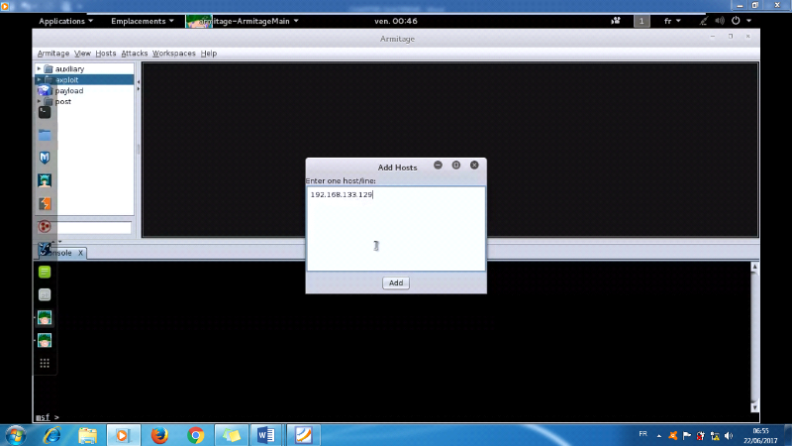The width and height of the screenshot is (792, 446).
Task: Close the Console tab with X
Action: (80, 253)
